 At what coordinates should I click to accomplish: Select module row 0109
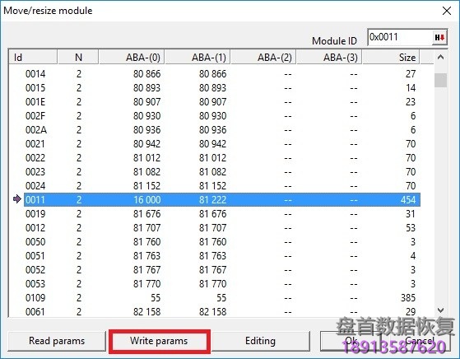pyautogui.click(x=222, y=298)
